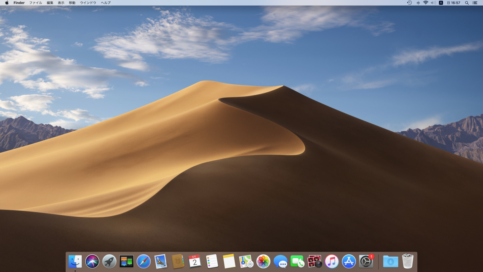Launch Siri from the Dock
Image resolution: width=483 pixels, height=272 pixels.
[92, 262]
